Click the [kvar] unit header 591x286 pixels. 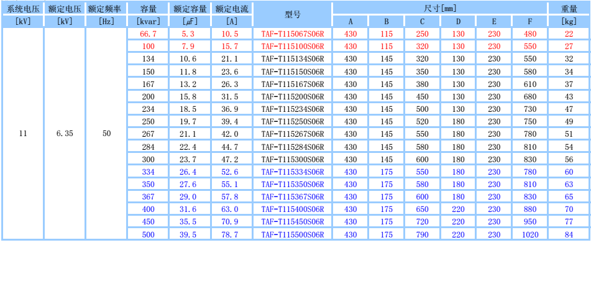[x=148, y=22]
